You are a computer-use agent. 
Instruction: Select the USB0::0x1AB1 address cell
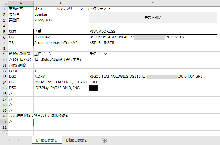[x=153, y=37]
